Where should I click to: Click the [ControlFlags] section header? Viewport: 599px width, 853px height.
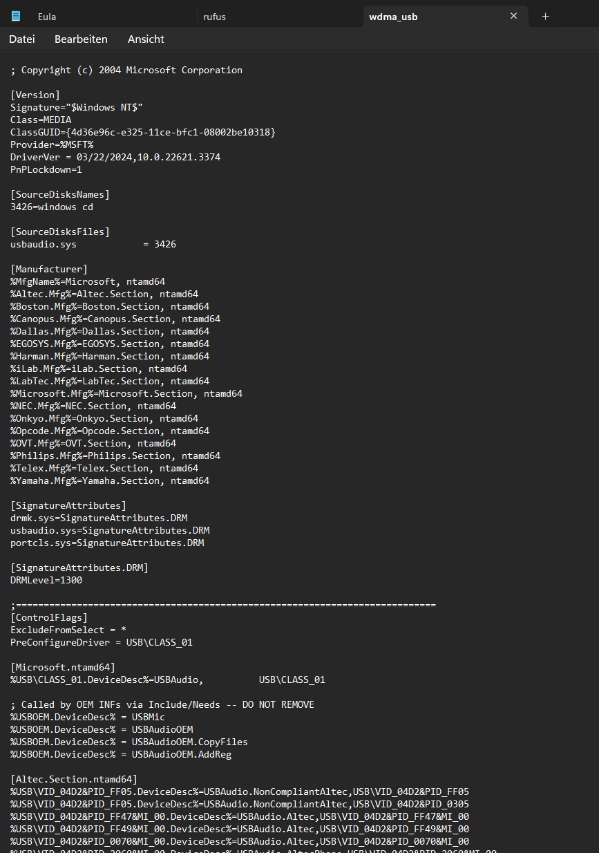pos(49,617)
